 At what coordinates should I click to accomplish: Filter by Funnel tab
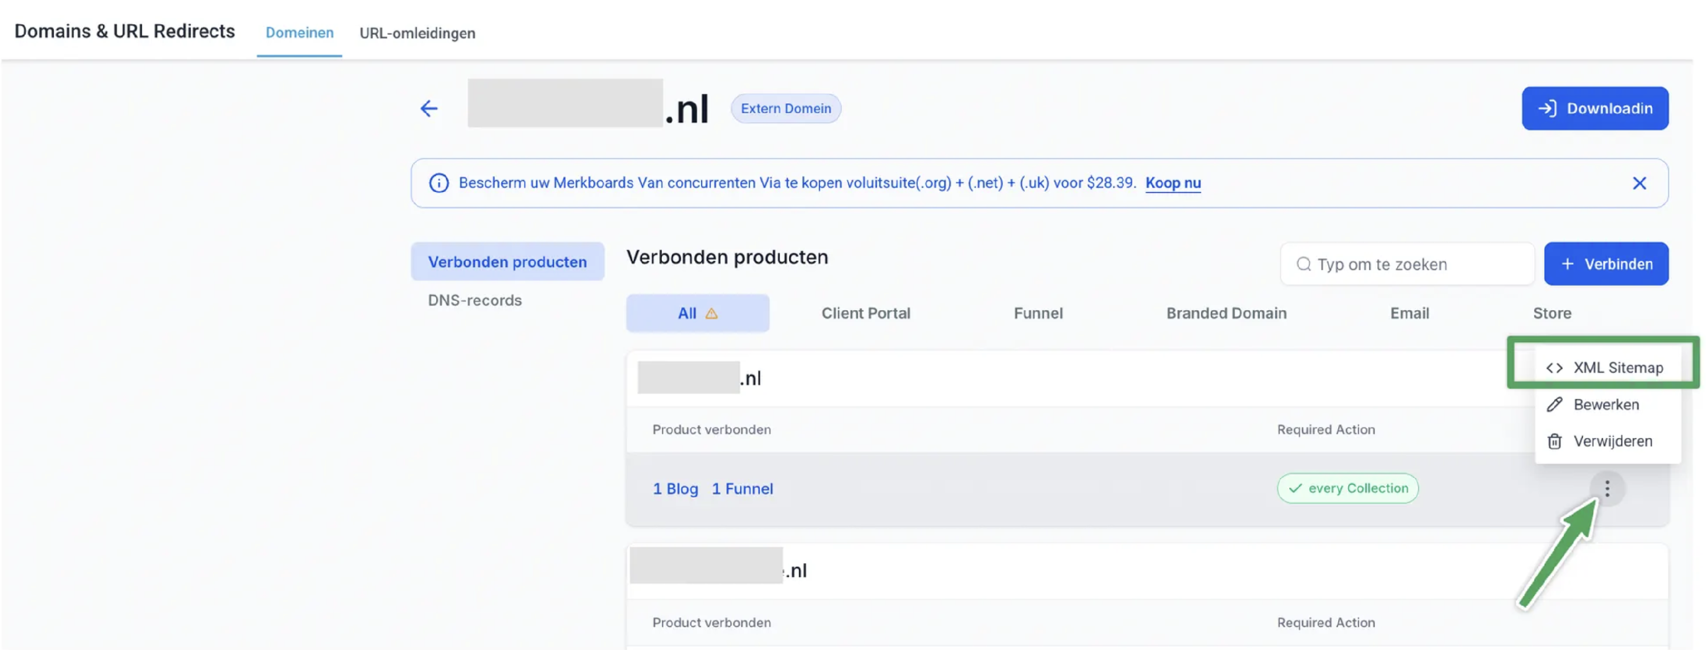(x=1038, y=313)
